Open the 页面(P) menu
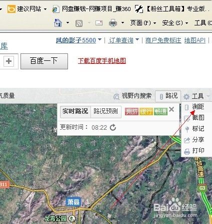The width and height of the screenshot is (212, 224). pyautogui.click(x=143, y=23)
